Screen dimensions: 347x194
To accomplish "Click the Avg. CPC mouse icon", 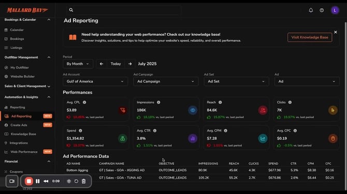I will tap(332, 139).
